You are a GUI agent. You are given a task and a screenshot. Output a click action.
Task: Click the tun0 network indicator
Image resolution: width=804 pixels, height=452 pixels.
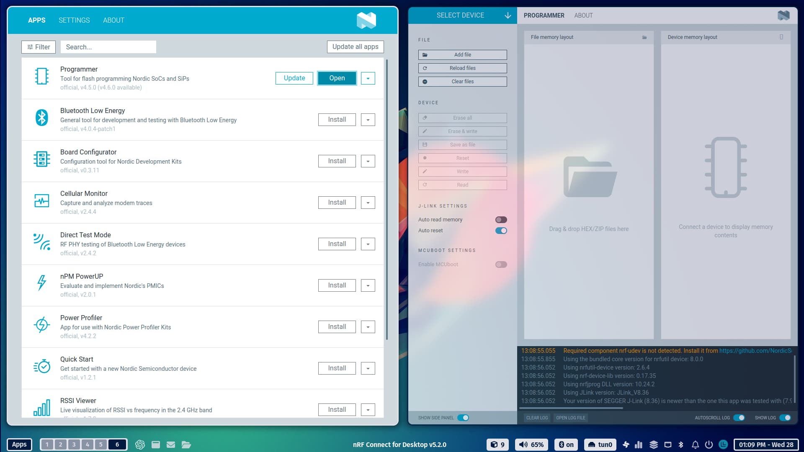point(600,444)
